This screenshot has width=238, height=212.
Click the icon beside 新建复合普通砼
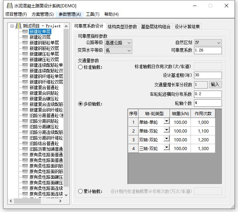point(25,87)
